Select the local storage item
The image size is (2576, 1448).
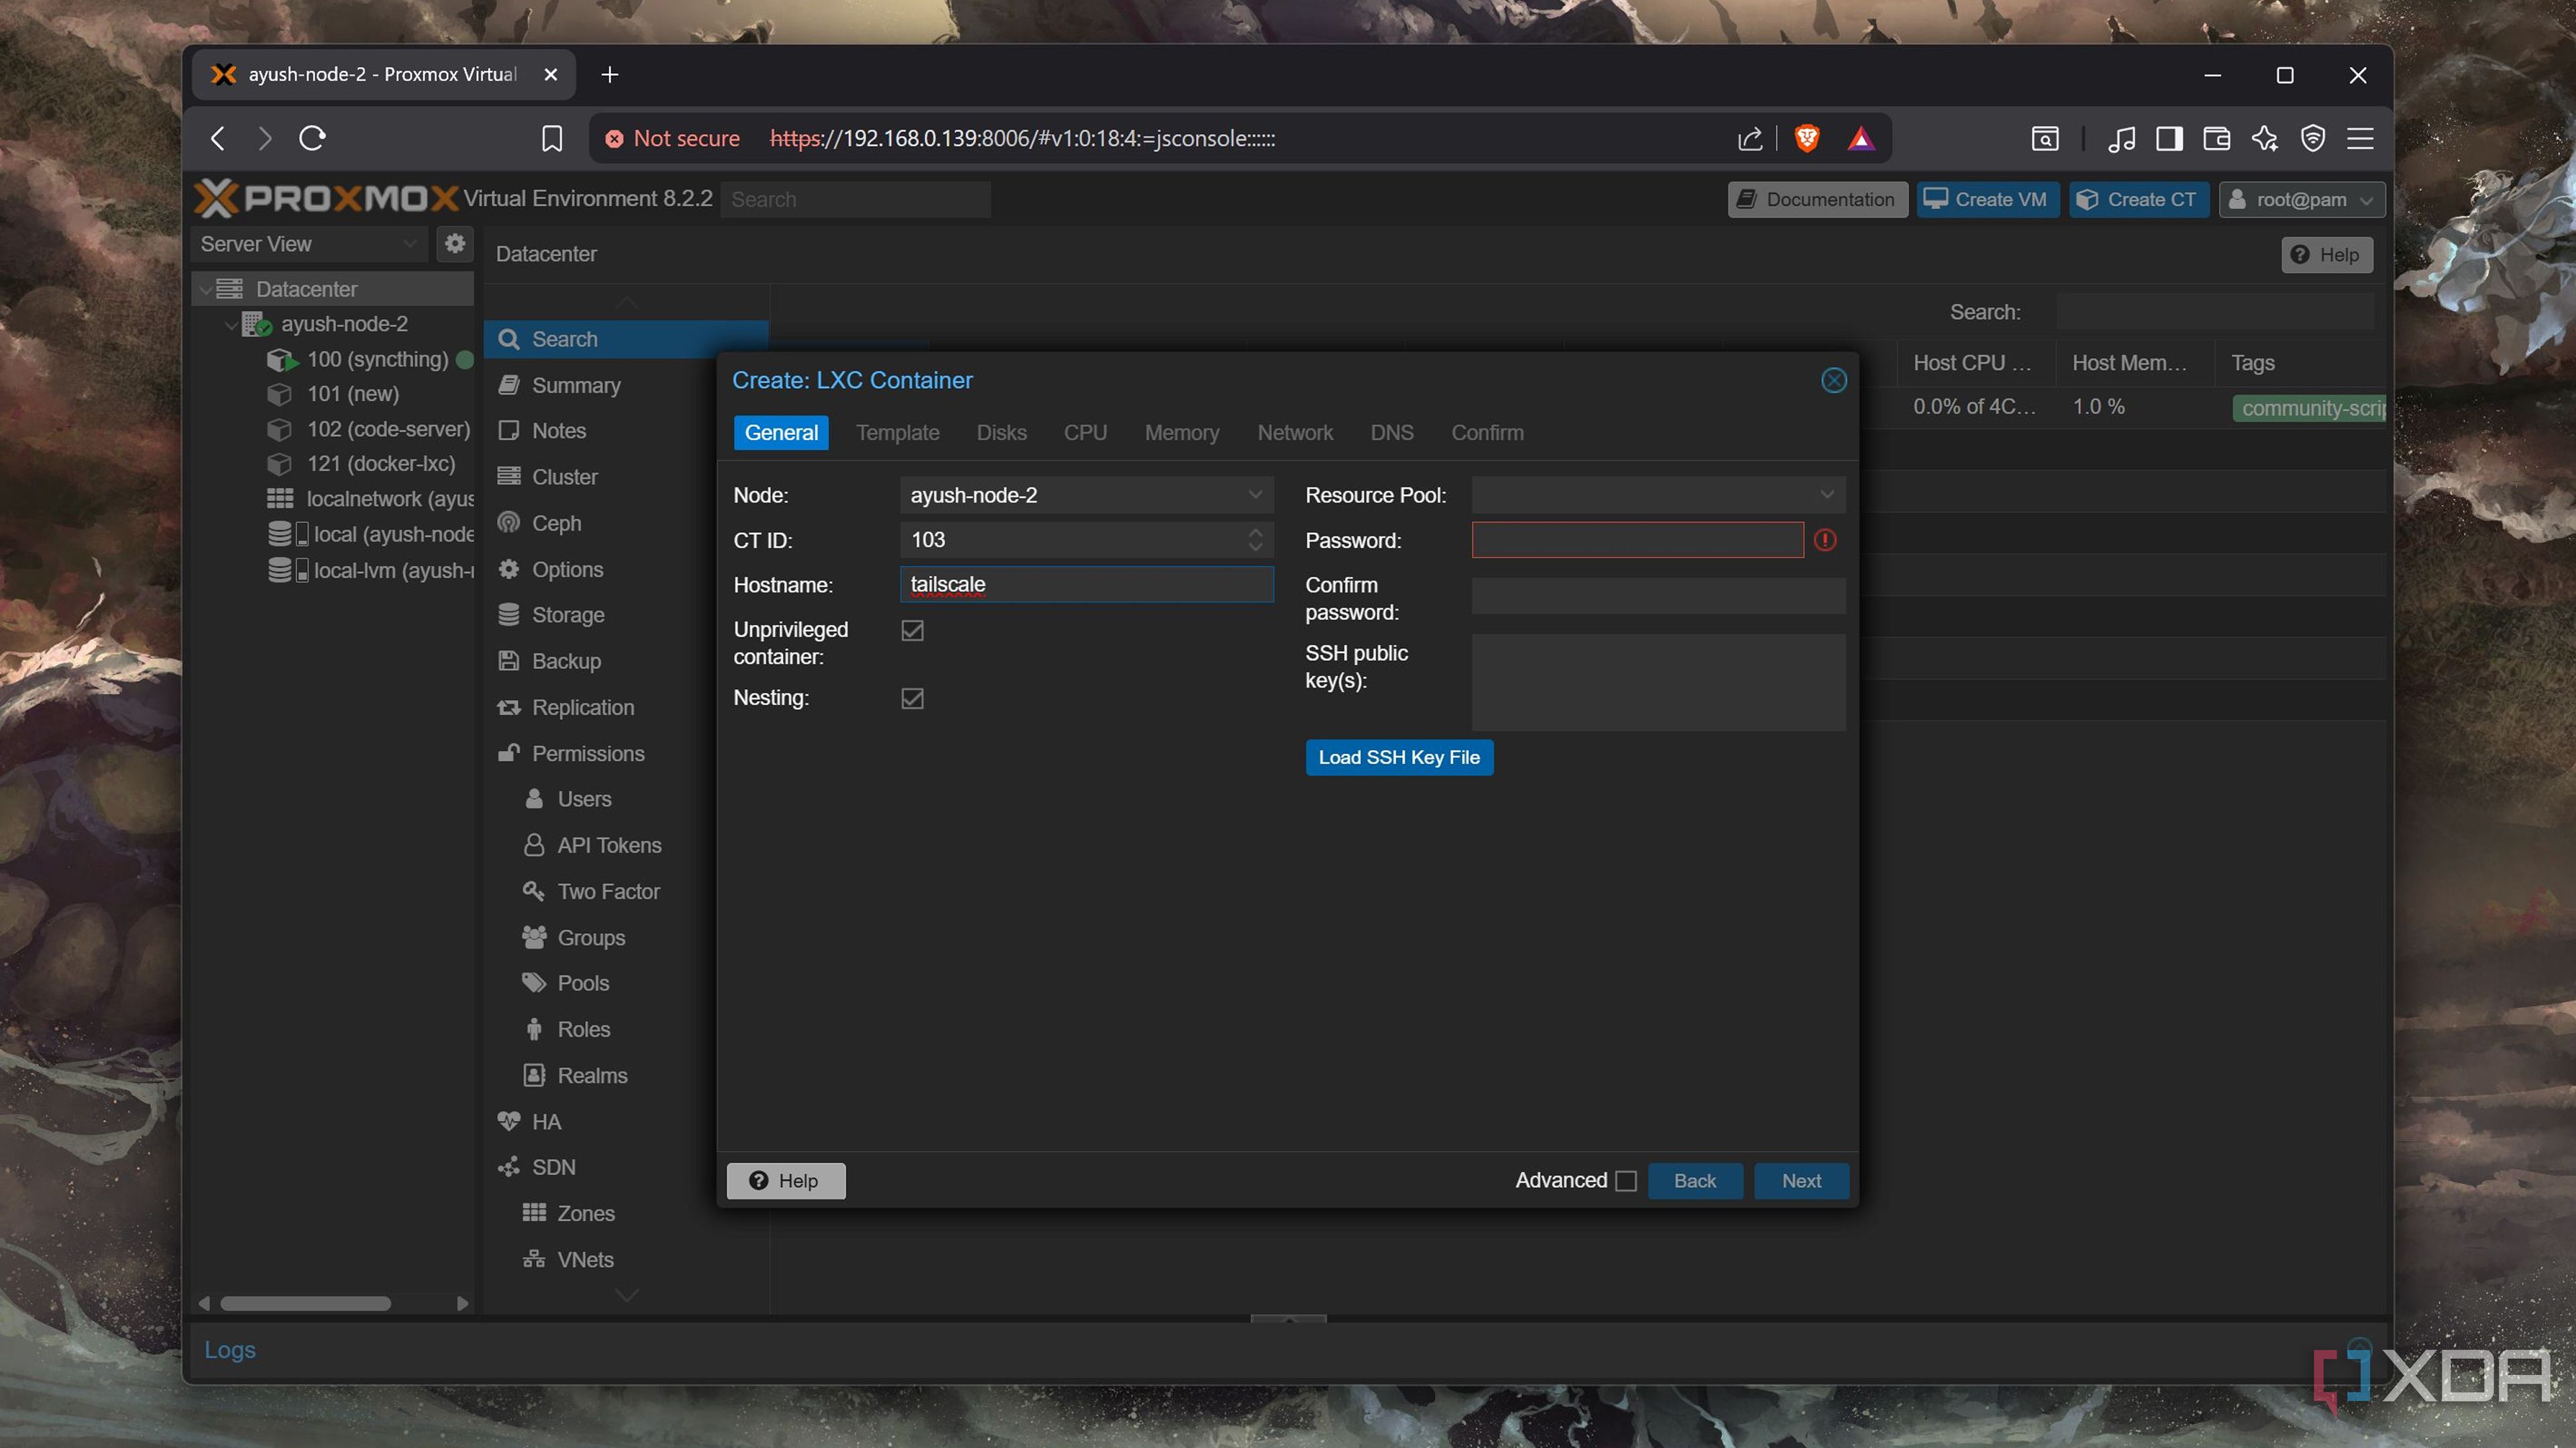point(370,535)
